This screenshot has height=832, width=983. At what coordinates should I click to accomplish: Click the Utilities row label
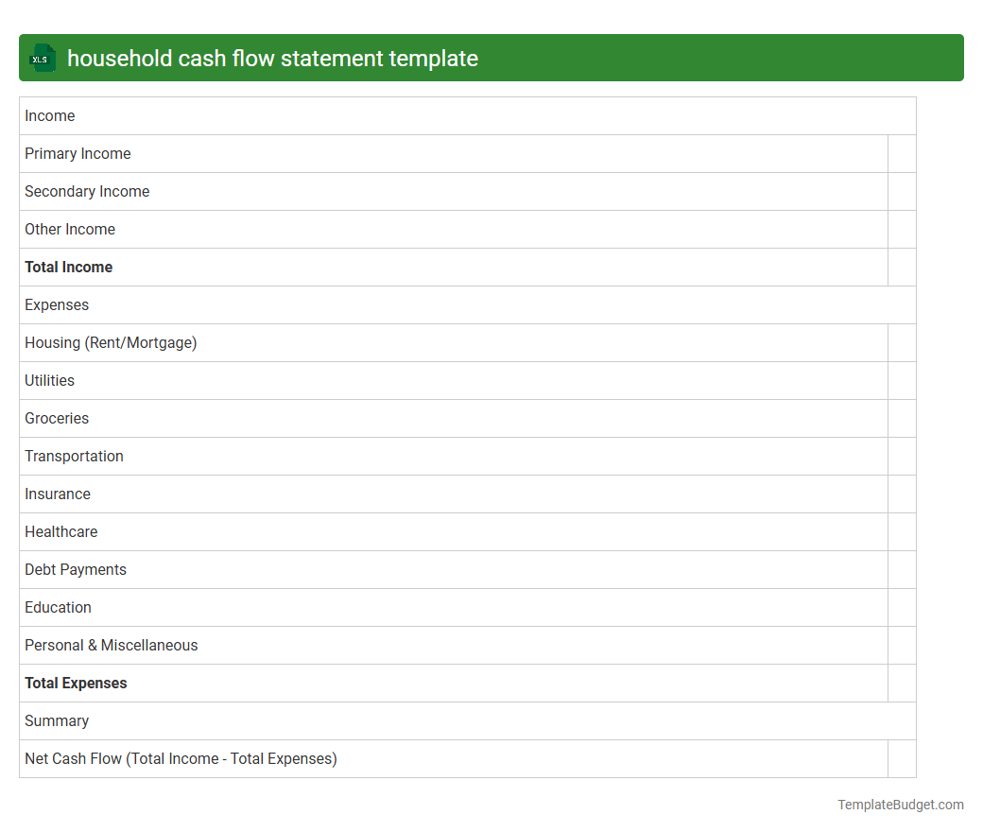tap(49, 380)
